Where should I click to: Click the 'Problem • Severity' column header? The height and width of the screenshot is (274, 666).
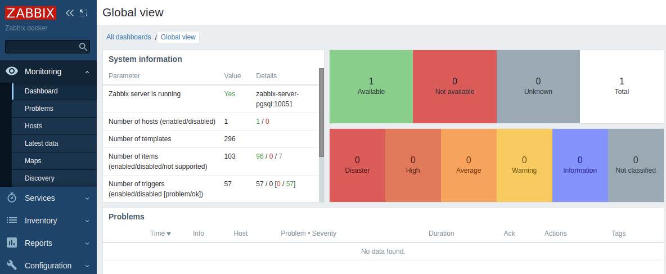(x=308, y=233)
